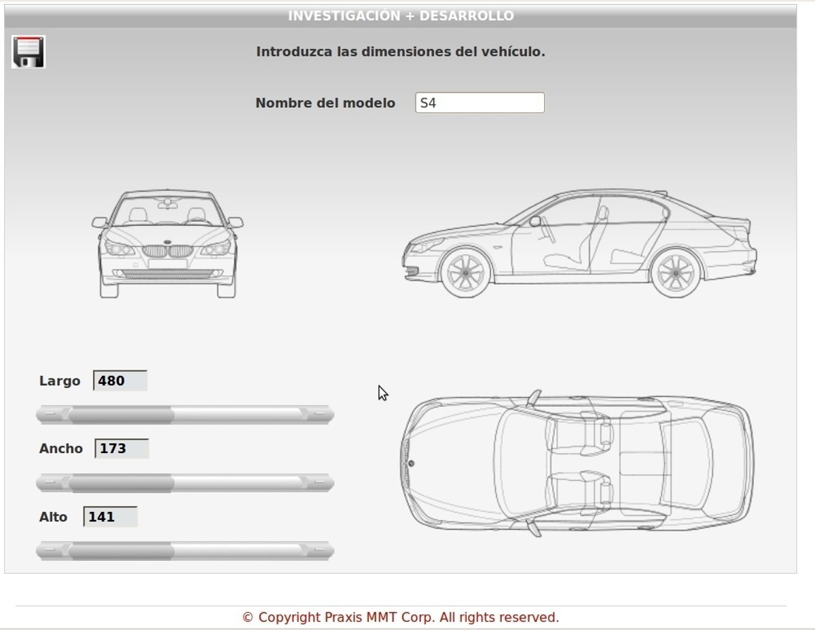815x630 pixels.
Task: Click the front view car drawing
Action: [168, 244]
